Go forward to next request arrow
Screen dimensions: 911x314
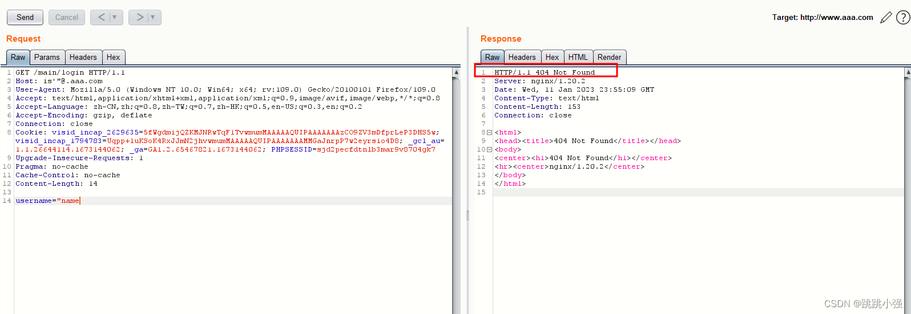pos(140,17)
